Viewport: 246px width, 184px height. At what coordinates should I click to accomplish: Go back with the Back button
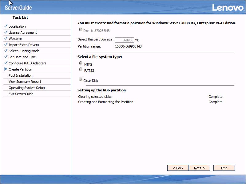coord(178,168)
